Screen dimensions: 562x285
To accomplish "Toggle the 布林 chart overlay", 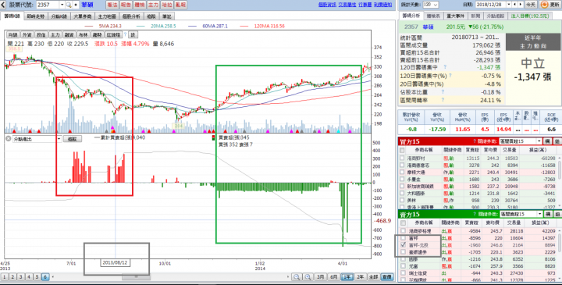I will tap(83, 35).
